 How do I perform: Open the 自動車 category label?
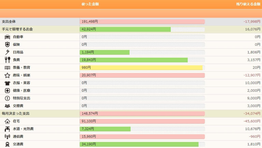point(18,37)
